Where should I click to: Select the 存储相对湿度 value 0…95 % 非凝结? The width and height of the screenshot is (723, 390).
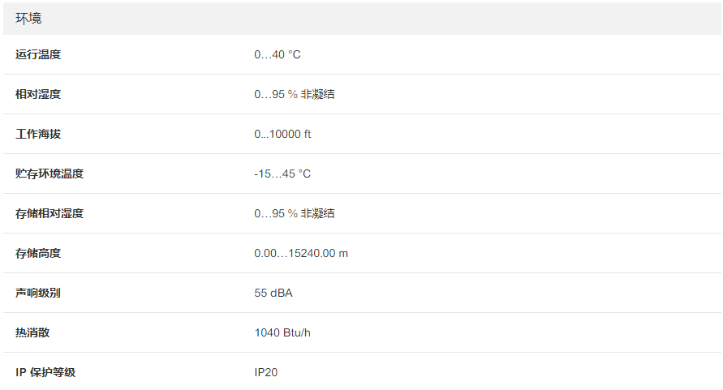[294, 213]
